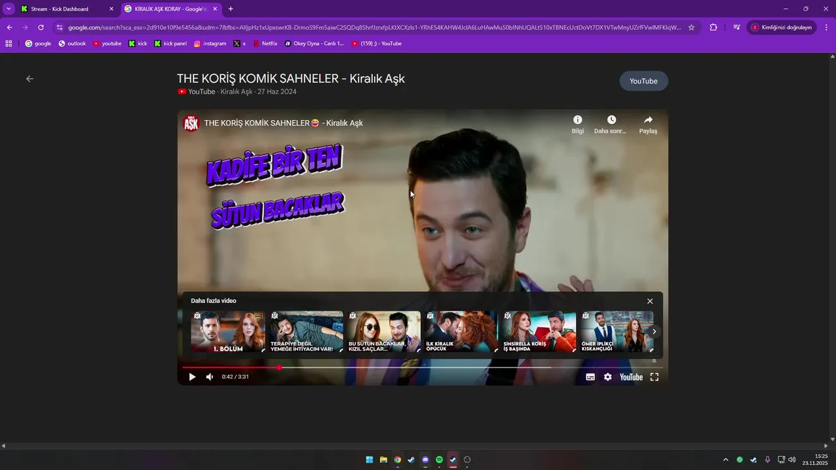Viewport: 836px width, 470px height.
Task: Open the instagram bookmark
Action: click(210, 44)
